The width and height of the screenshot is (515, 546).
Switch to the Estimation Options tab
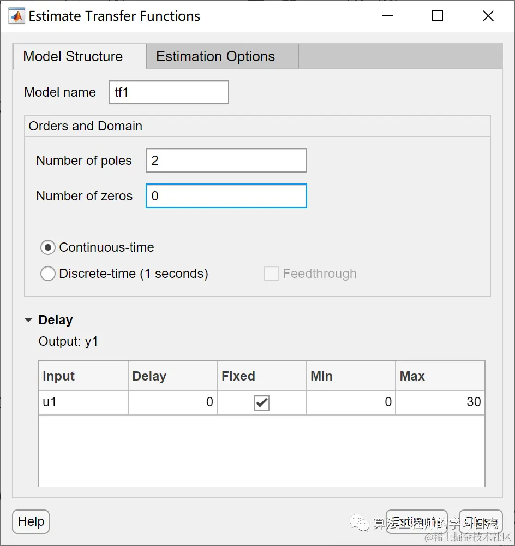(x=223, y=56)
